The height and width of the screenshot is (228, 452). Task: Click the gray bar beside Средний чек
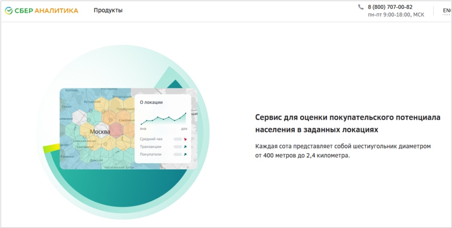tap(177, 139)
